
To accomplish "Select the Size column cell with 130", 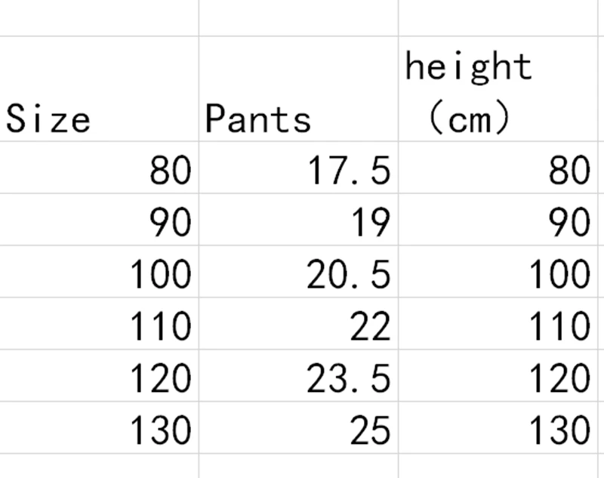I will 99,427.
